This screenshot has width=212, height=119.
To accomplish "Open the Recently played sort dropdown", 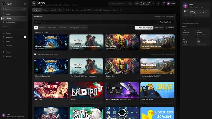I will click(x=166, y=22).
